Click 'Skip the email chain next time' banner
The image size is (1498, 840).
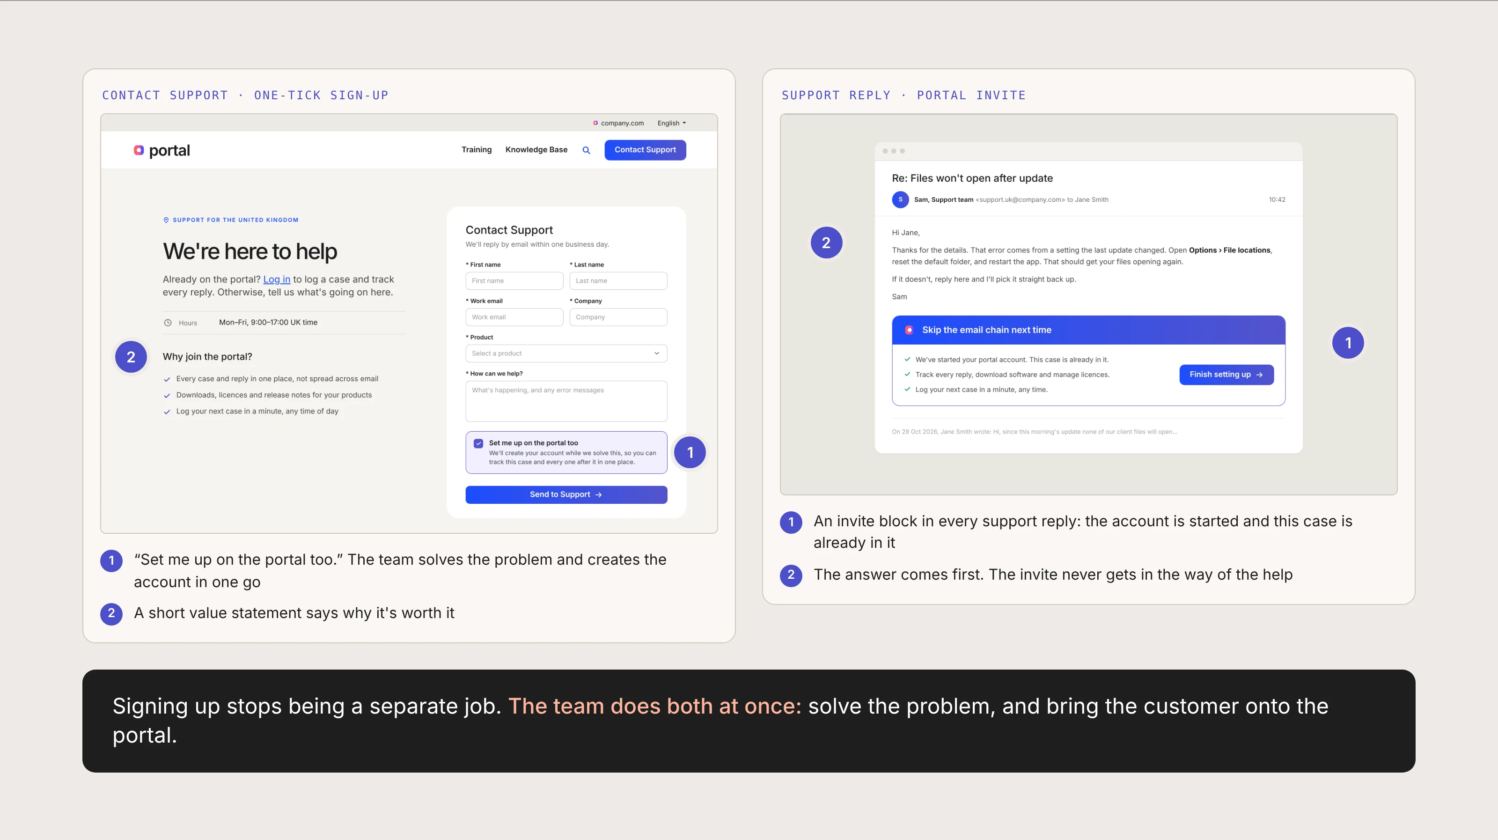click(x=1088, y=330)
